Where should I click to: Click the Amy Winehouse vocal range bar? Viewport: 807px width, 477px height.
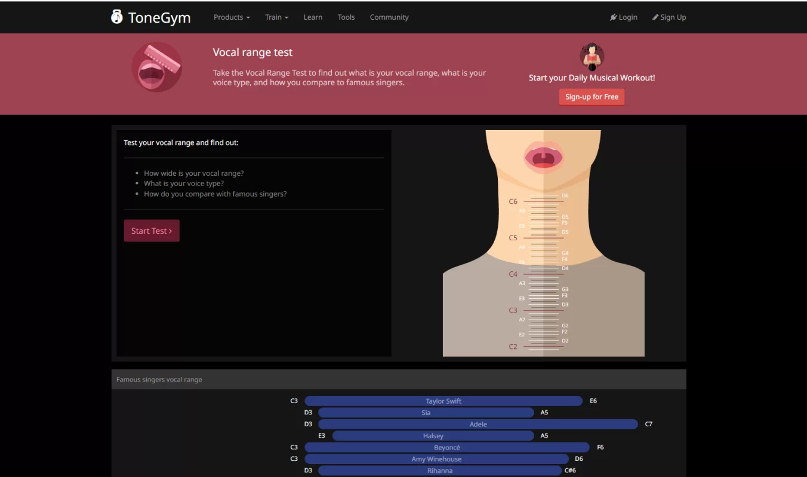437,459
